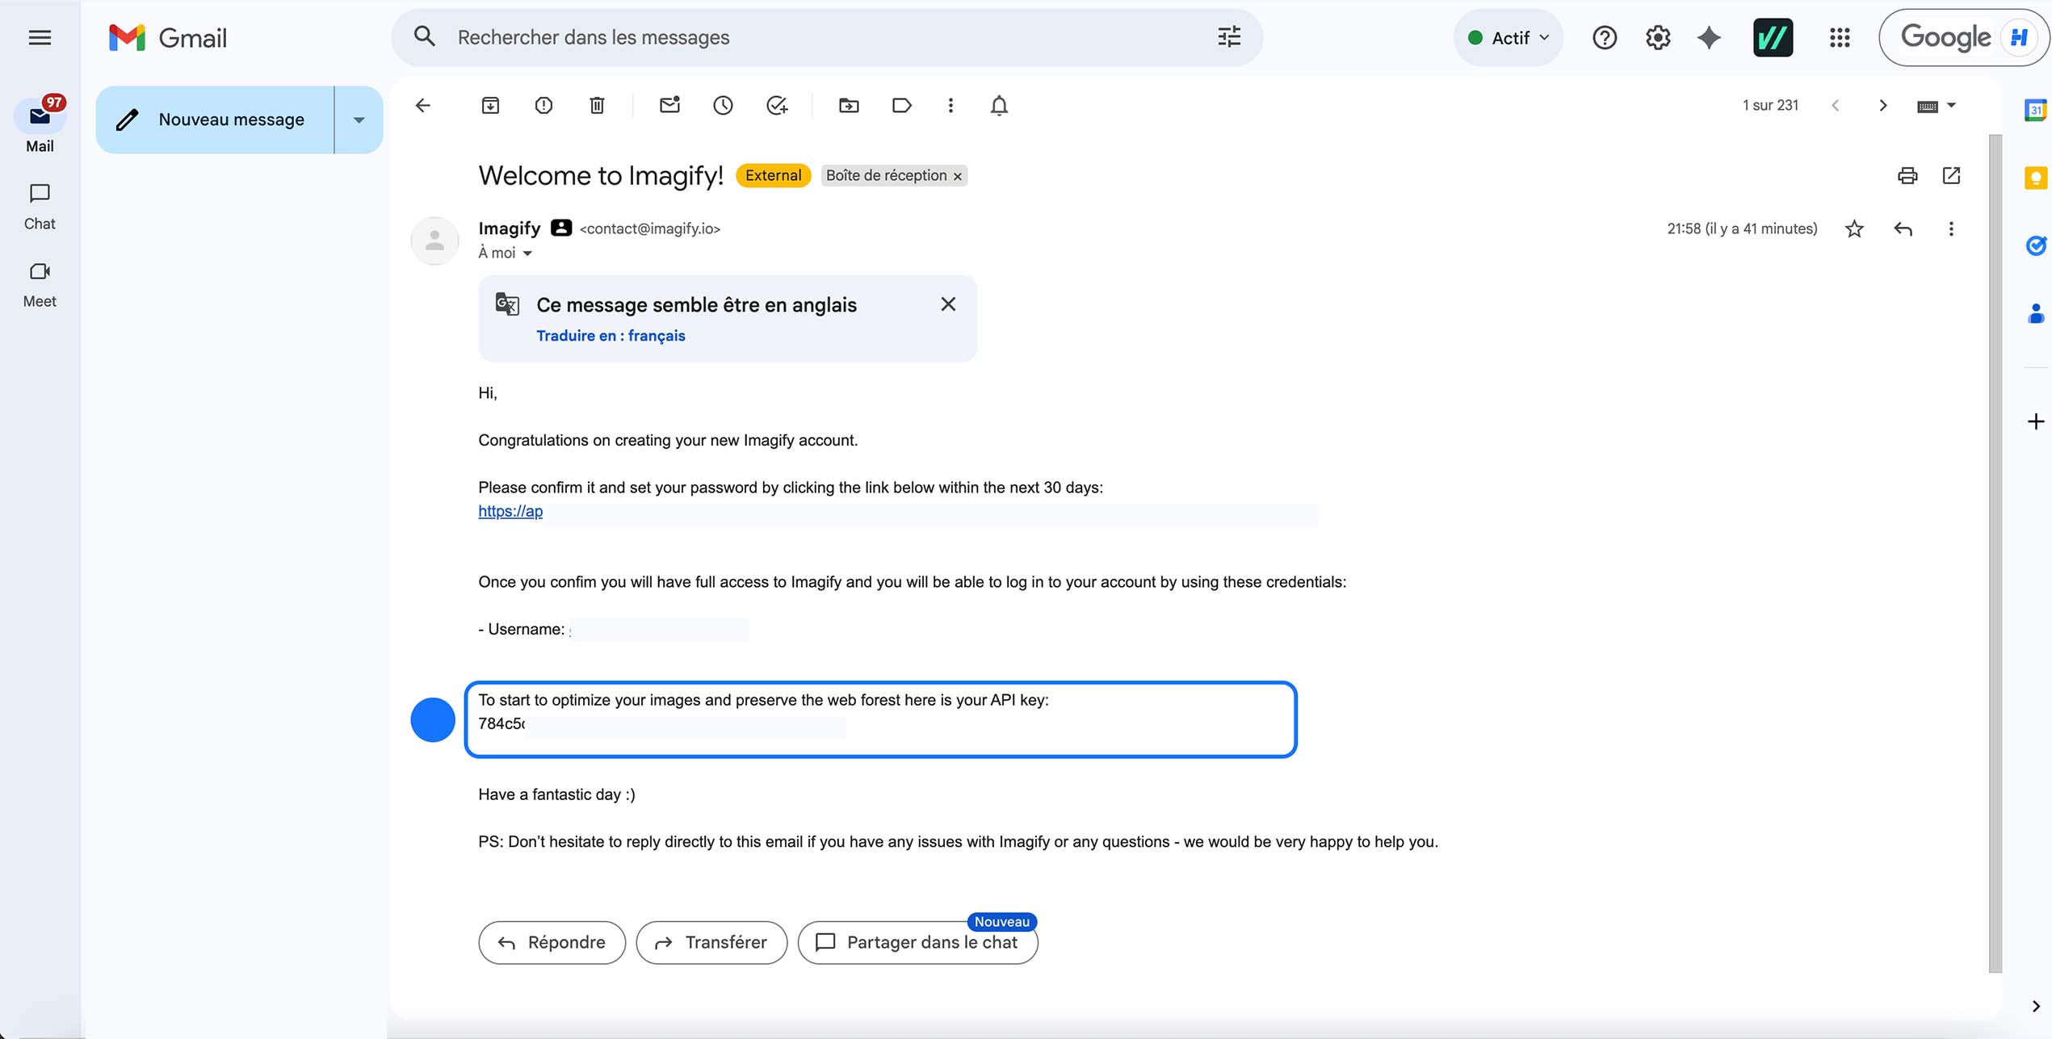
Task: Open the Actif status dropdown
Action: pyautogui.click(x=1507, y=36)
